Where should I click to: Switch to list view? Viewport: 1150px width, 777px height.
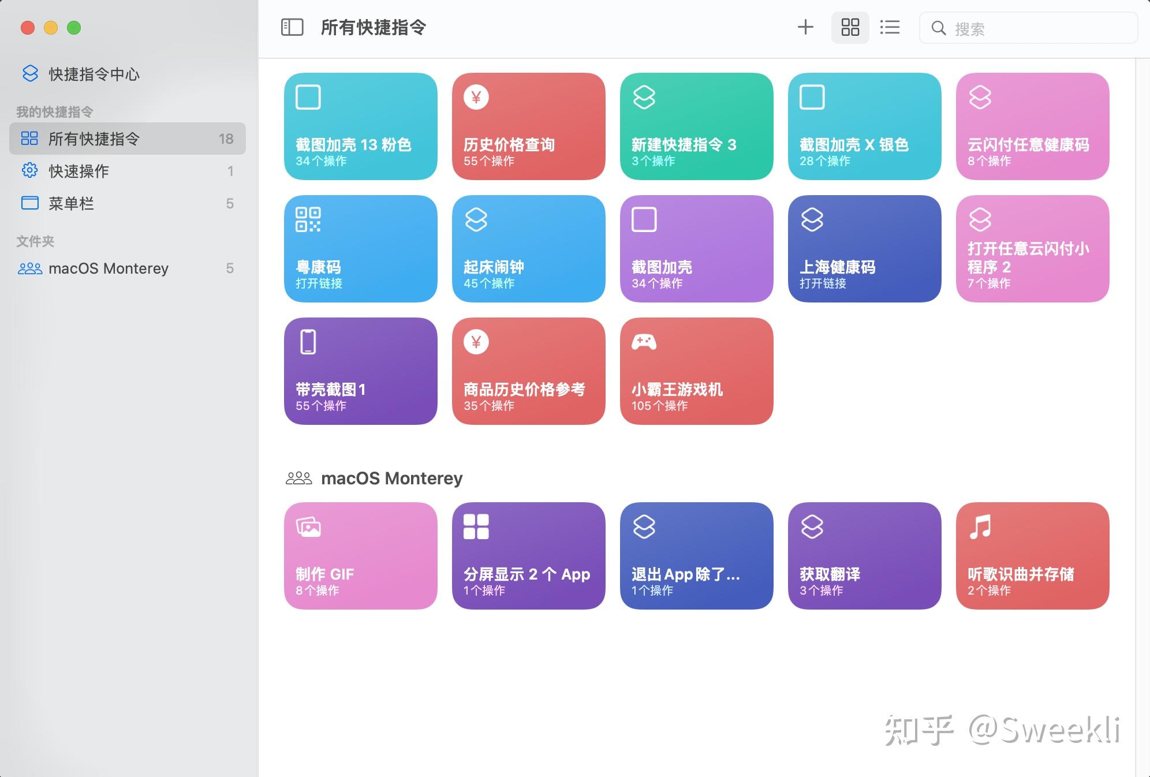pyautogui.click(x=890, y=27)
